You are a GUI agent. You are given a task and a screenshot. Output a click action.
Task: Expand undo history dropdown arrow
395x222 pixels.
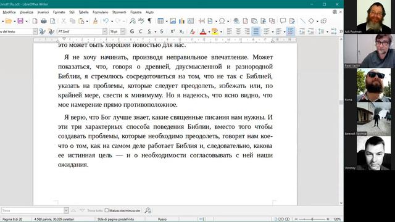click(112, 22)
